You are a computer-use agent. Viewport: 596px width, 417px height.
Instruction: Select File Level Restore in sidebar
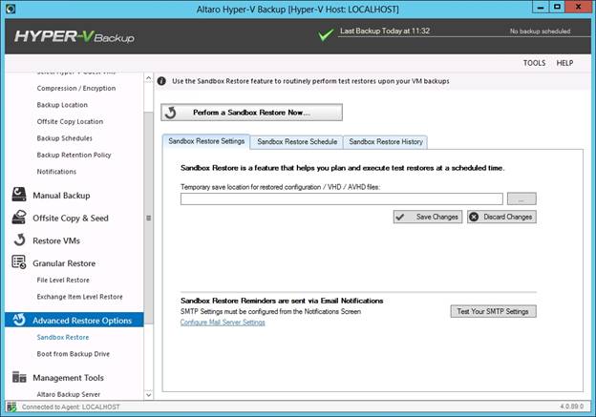(x=63, y=280)
